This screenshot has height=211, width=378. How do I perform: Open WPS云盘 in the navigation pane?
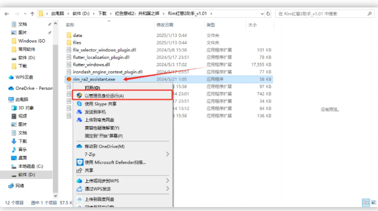click(24, 77)
